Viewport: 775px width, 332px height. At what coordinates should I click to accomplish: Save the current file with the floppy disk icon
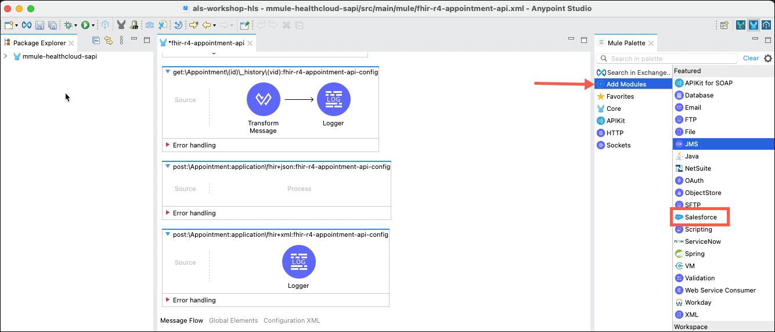(40, 25)
